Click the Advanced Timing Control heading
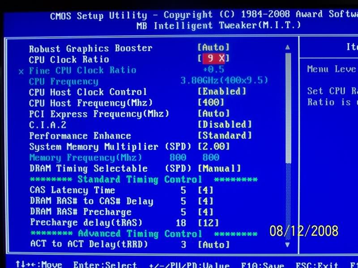 pyautogui.click(x=140, y=234)
